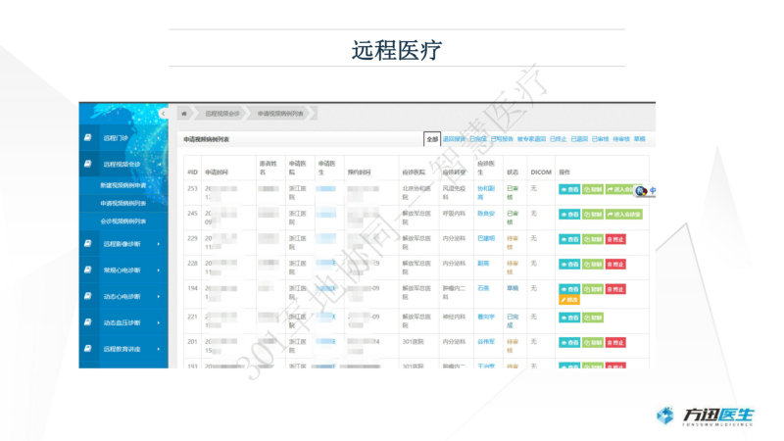Enter consultation room for case 245

point(624,215)
